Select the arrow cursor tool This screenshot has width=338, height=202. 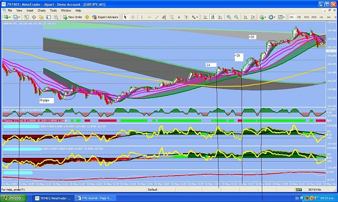[x=125, y=17]
